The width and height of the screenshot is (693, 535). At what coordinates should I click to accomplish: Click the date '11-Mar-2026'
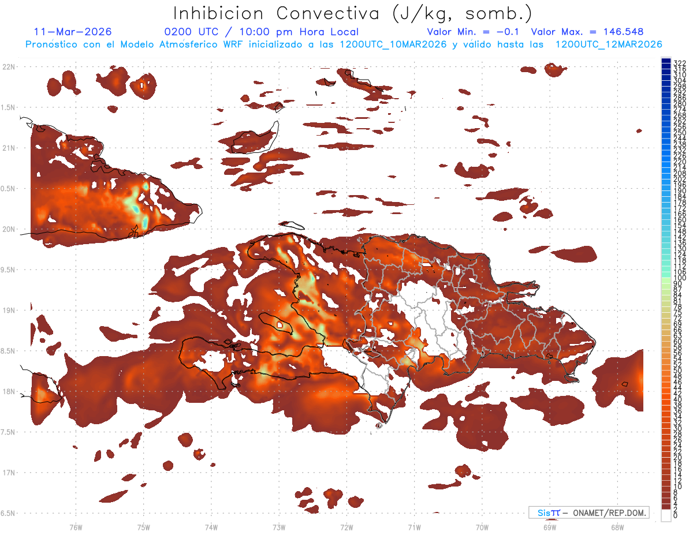(x=73, y=32)
